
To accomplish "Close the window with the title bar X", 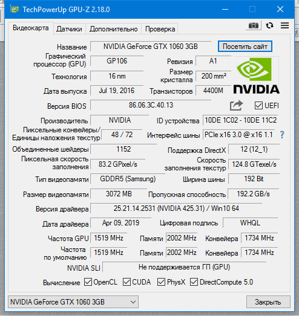I will coord(280,9).
